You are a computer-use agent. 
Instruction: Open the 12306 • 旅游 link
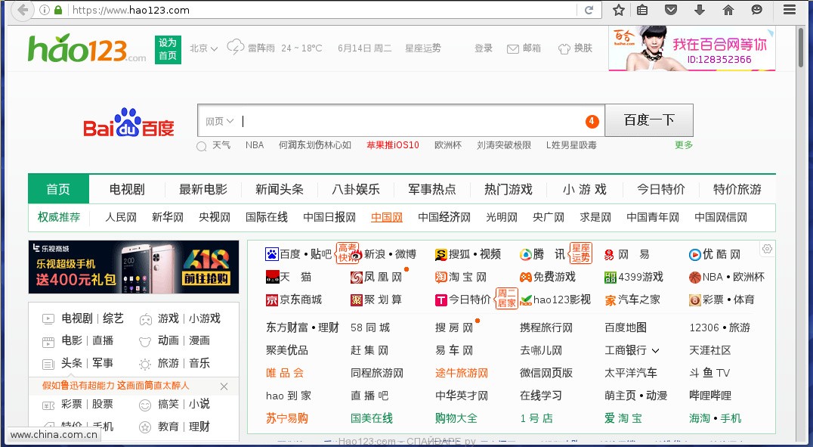point(719,327)
